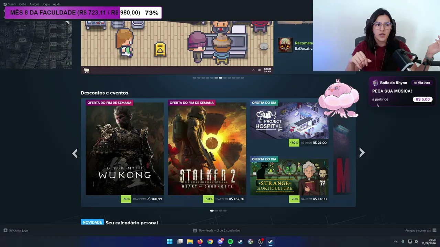The width and height of the screenshot is (440, 247).
Task: Click the R$ 5,00 song request button
Action: [422, 99]
